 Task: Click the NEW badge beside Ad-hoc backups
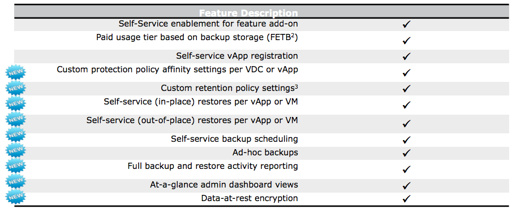16,150
